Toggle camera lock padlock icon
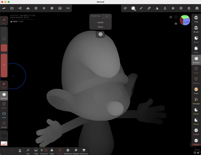This screenshot has width=201, height=155. click(x=171, y=17)
